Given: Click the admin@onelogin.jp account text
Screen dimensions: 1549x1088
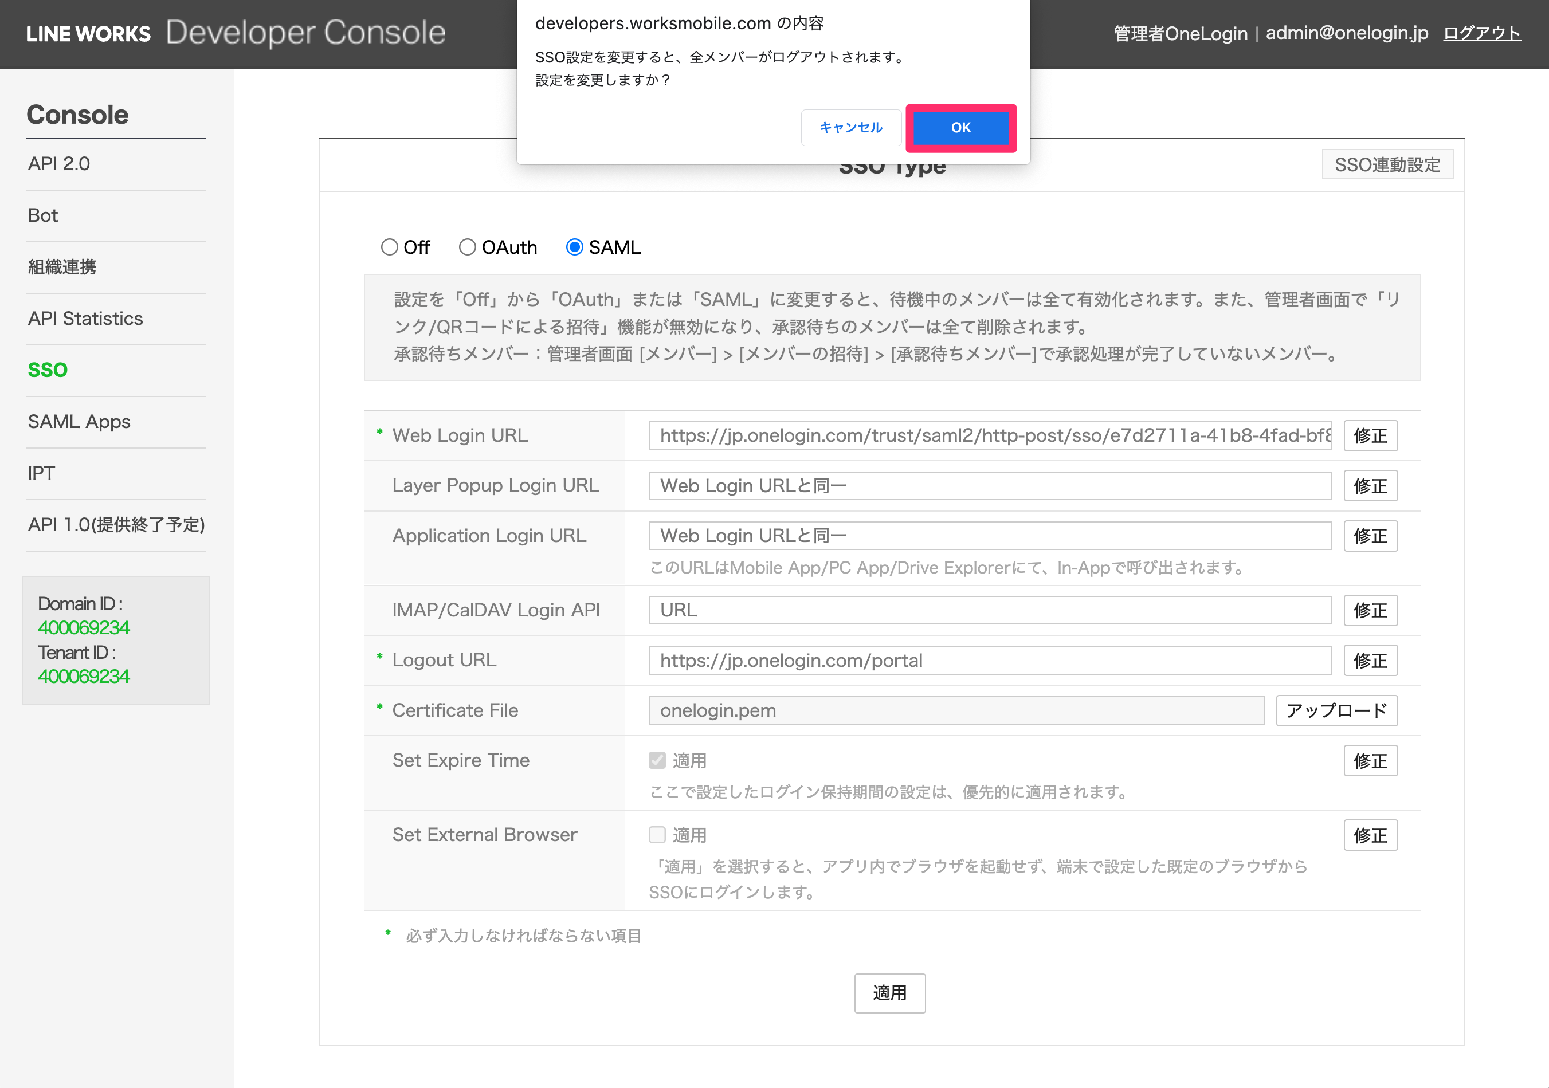Looking at the screenshot, I should click(1347, 33).
